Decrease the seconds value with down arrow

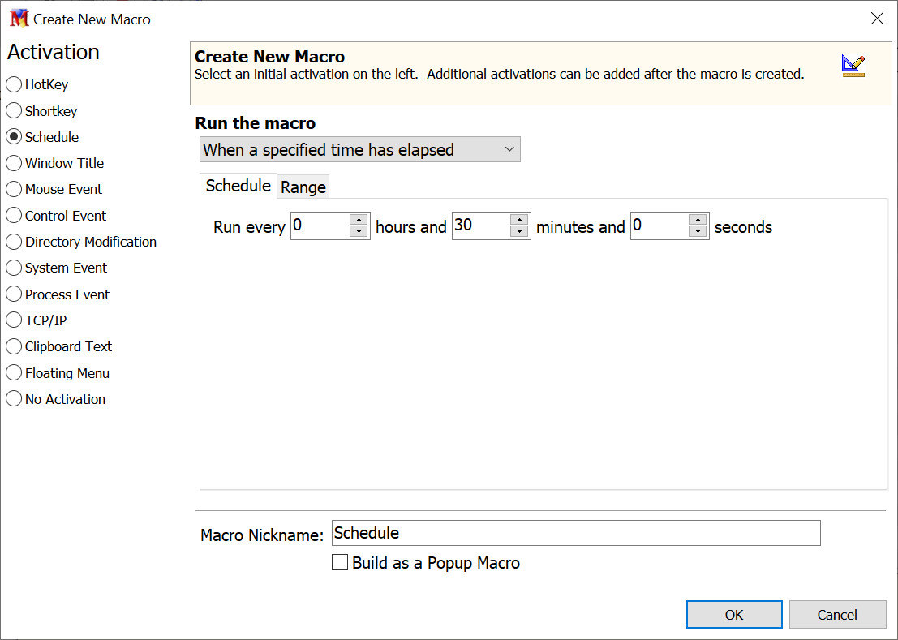(698, 232)
